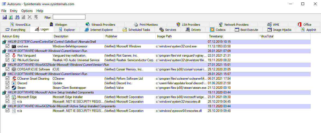The image size is (321, 133).
Task: Switch to the Everything tab
Action: coord(15,30)
